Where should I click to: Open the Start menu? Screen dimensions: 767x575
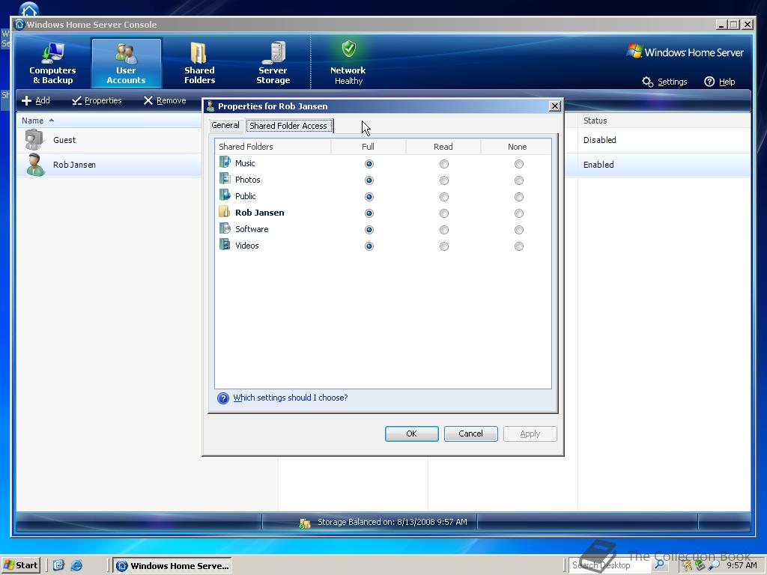(x=20, y=565)
